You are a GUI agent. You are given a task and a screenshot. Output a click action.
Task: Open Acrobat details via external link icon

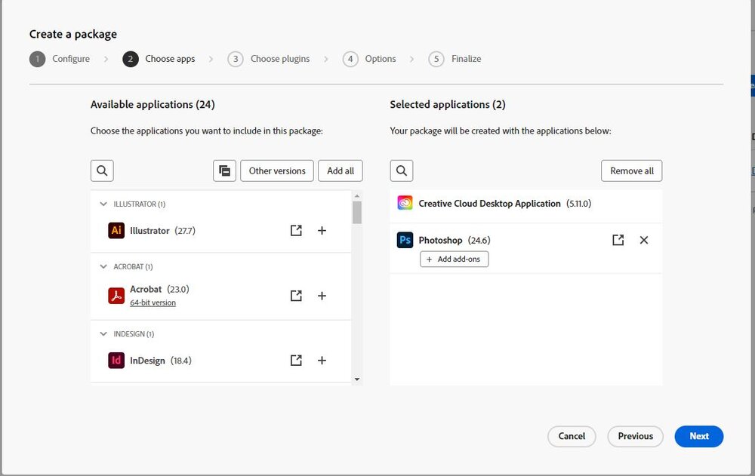coord(296,296)
